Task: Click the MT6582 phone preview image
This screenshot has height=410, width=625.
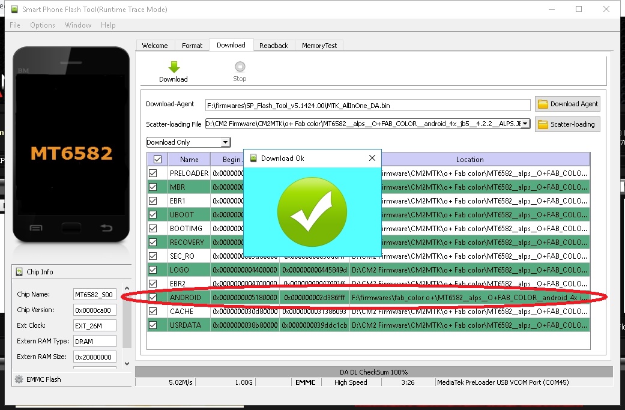Action: pyautogui.click(x=71, y=144)
